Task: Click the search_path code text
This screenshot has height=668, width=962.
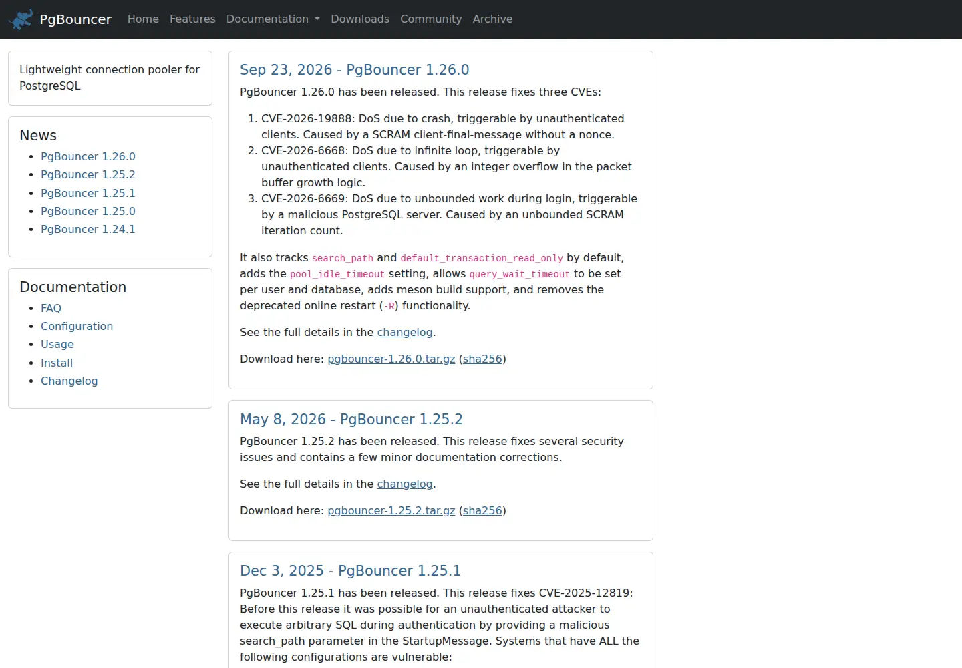Action: [343, 258]
